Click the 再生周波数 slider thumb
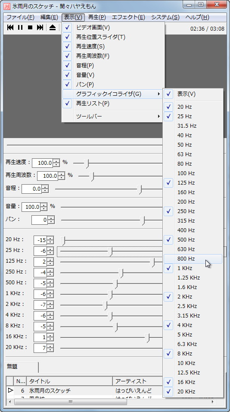230x412 pixels. (x=92, y=176)
